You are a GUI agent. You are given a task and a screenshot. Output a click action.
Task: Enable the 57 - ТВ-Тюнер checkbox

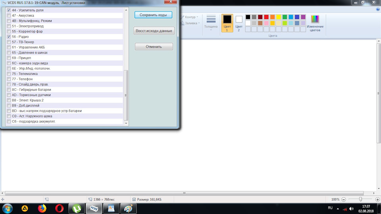(x=9, y=42)
